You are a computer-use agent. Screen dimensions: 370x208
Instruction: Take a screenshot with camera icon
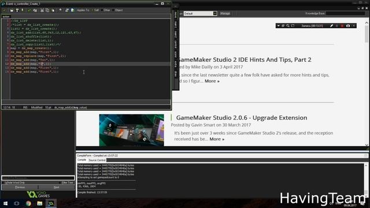tap(348, 25)
